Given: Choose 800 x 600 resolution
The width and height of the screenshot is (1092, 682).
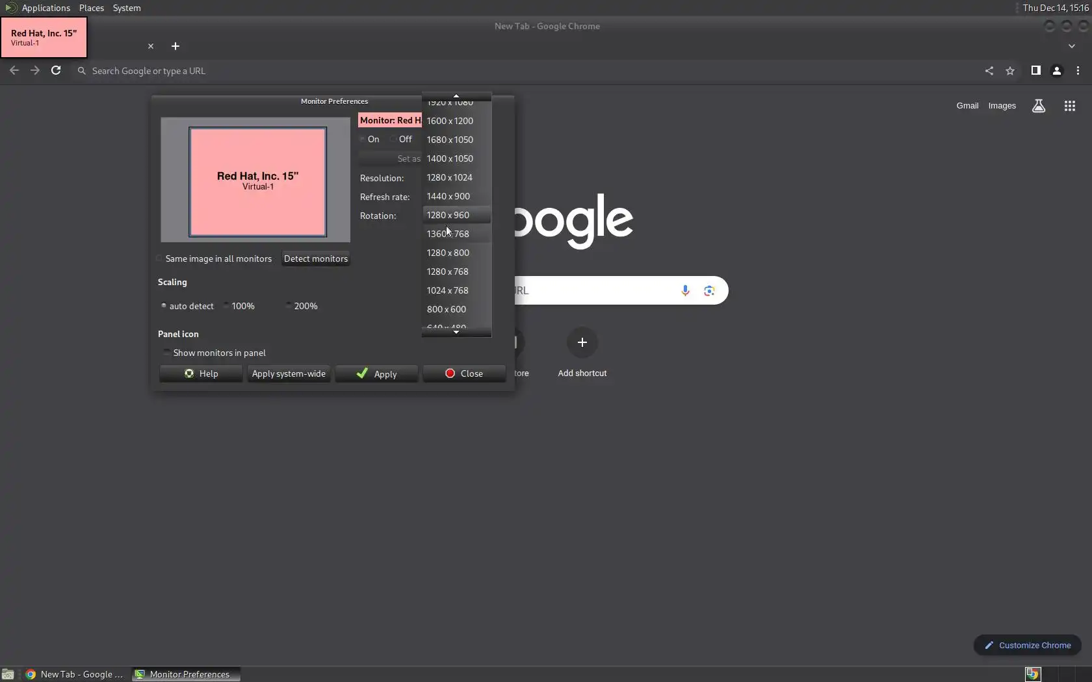Looking at the screenshot, I should point(456,309).
